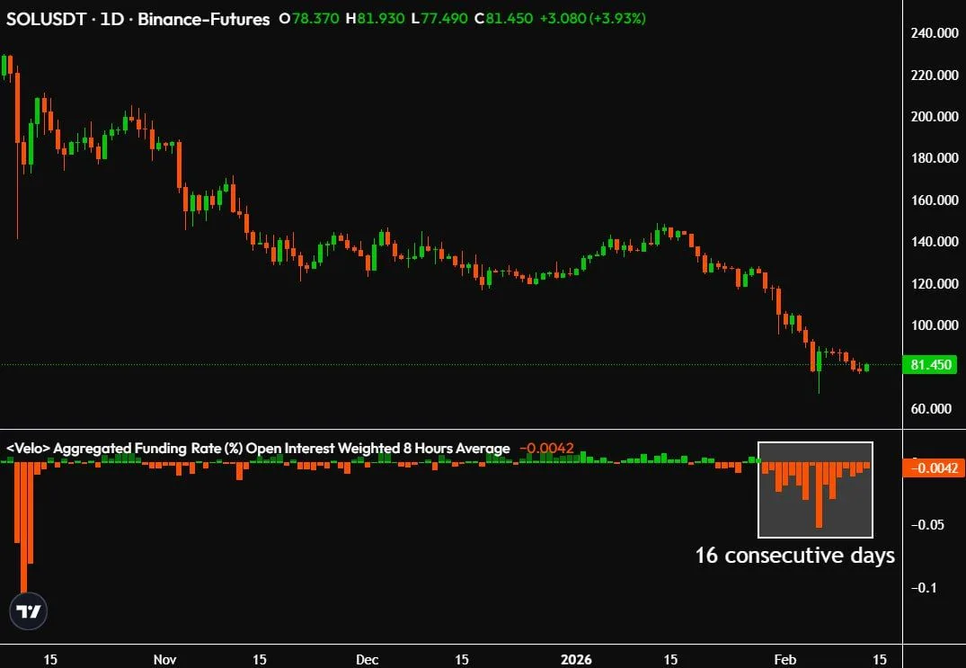
Task: Click the 100.000 price scale label
Action: [933, 325]
